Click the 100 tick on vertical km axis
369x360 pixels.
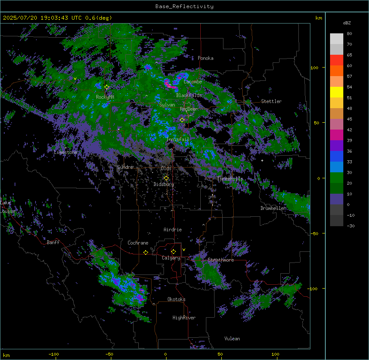pos(314,68)
